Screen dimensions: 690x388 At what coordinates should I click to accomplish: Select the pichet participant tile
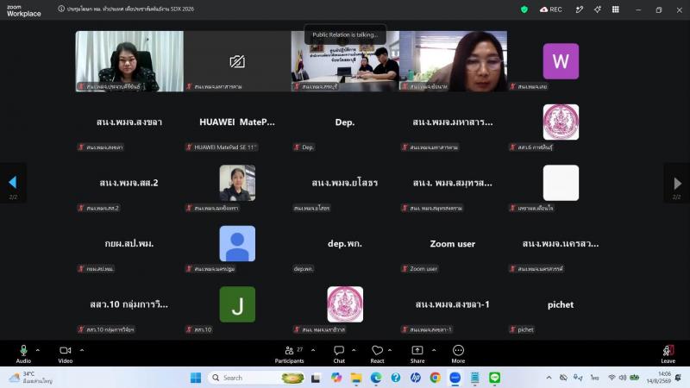pyautogui.click(x=561, y=304)
